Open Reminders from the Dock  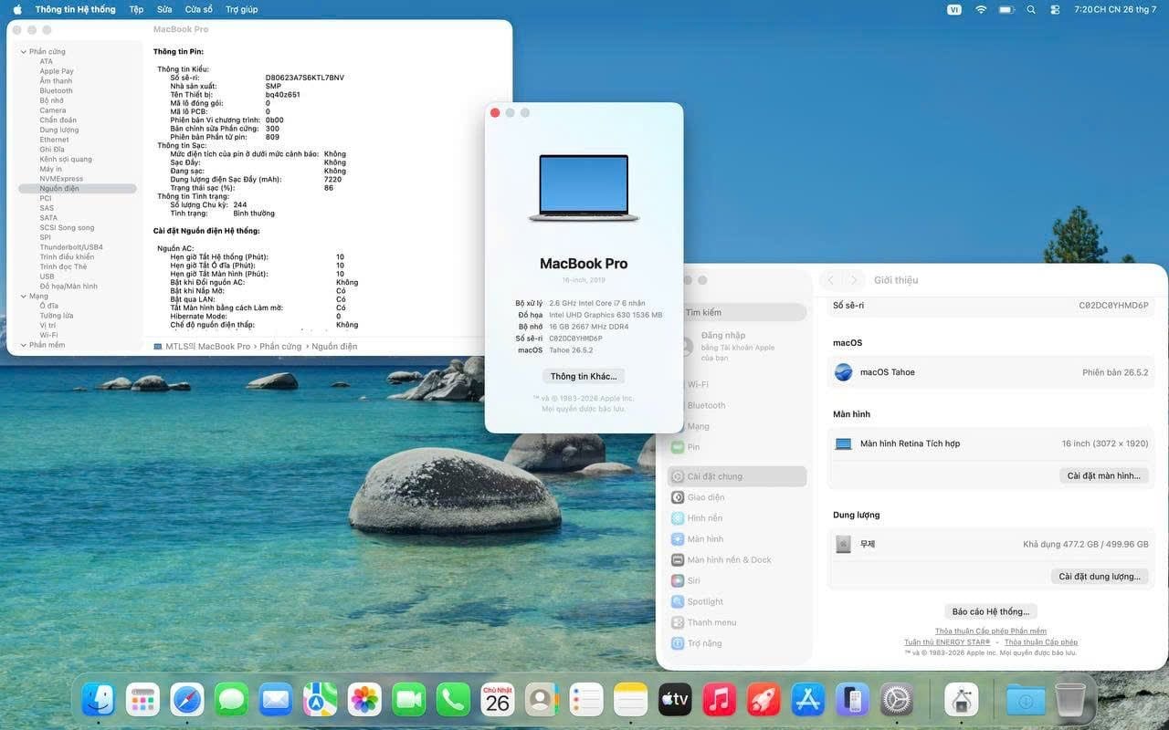586,700
